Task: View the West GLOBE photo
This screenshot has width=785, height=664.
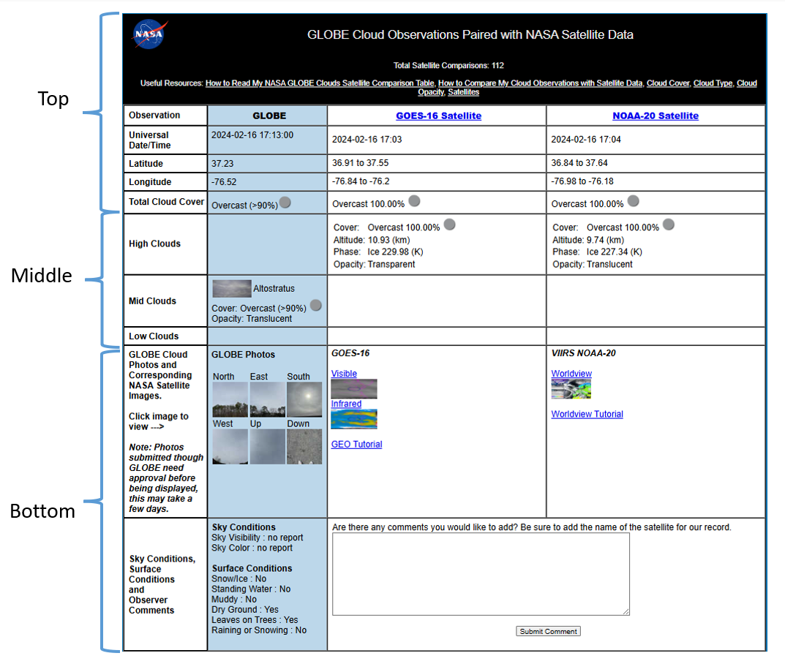Action: (x=230, y=446)
